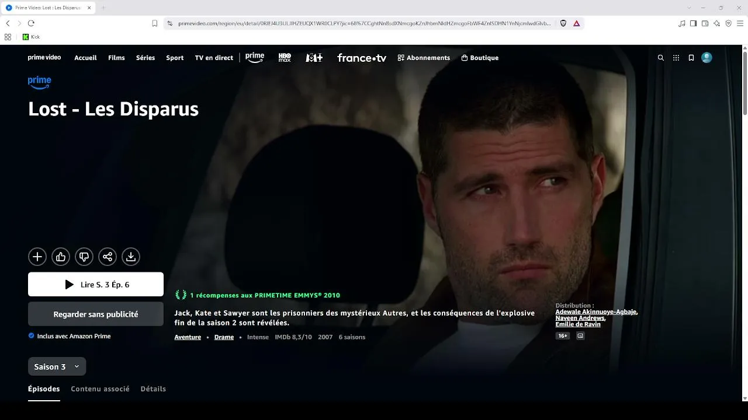Viewport: 748px width, 420px height.
Task: Open the Abonnements menu
Action: (x=424, y=58)
